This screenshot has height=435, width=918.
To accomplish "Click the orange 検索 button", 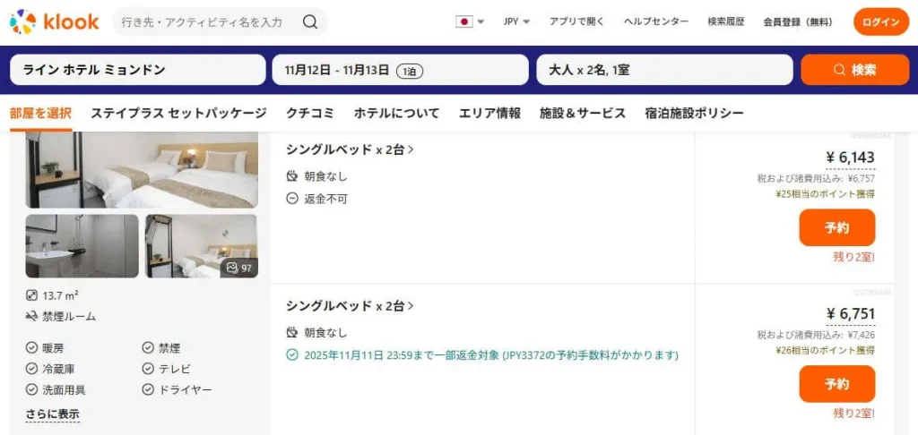I will [x=854, y=70].
